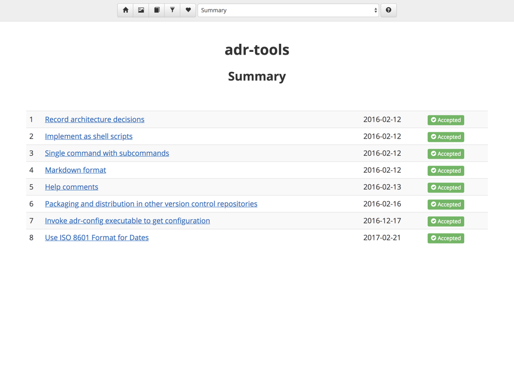Go to the home page icon
Viewport: 514px width, 373px height.
click(126, 10)
